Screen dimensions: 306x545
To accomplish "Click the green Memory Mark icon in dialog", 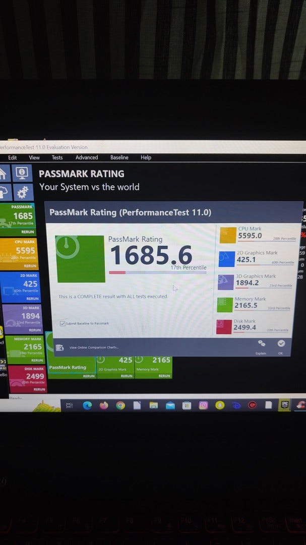I will coord(225,305).
